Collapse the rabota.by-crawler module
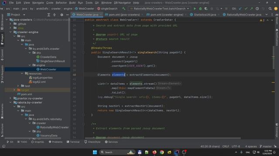Screen dimensions: 279x156 10,102
